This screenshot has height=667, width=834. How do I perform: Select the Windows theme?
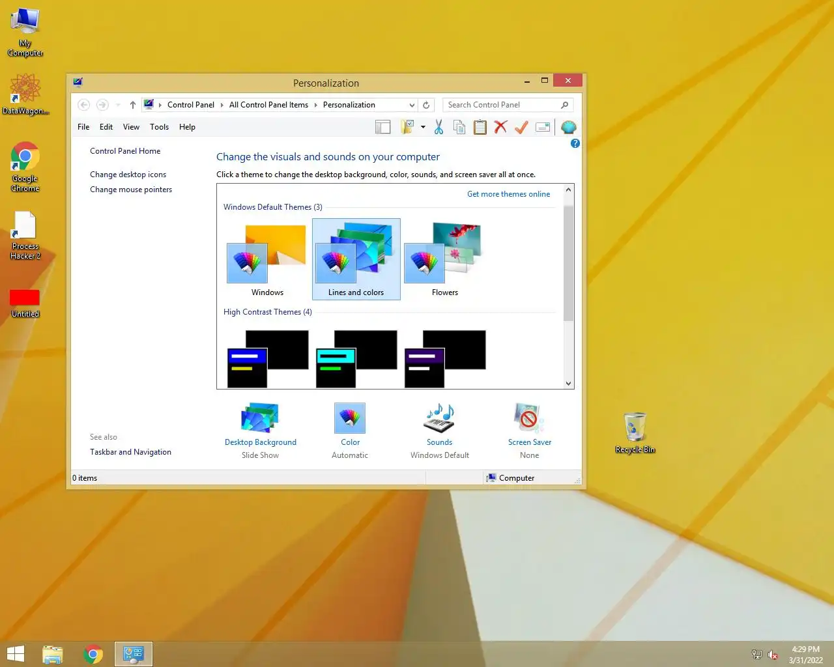pyautogui.click(x=267, y=259)
